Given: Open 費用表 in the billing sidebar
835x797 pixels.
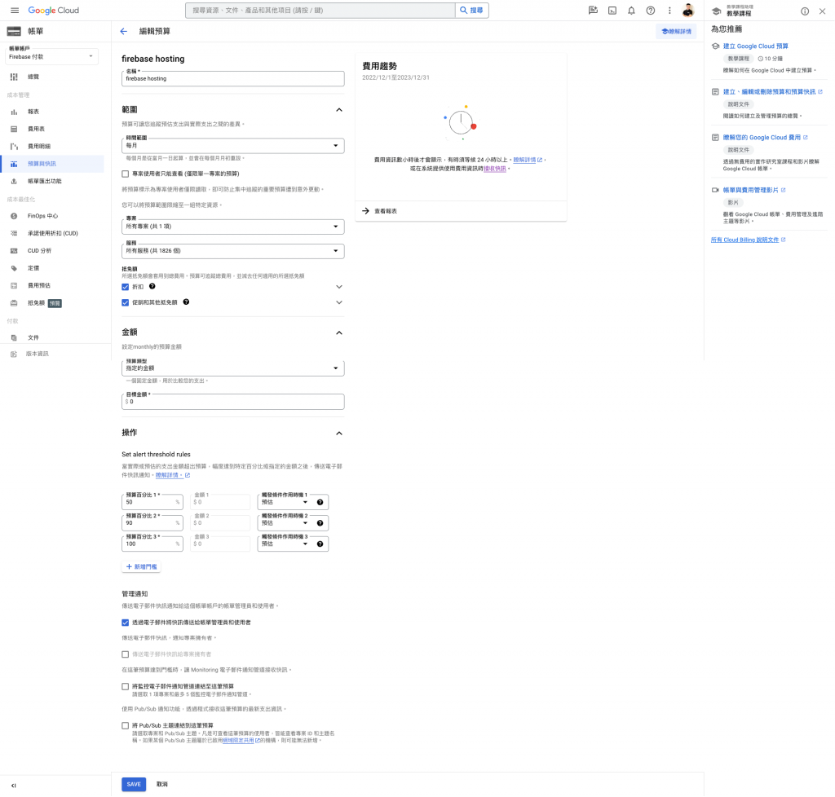Looking at the screenshot, I should click(x=52, y=129).
